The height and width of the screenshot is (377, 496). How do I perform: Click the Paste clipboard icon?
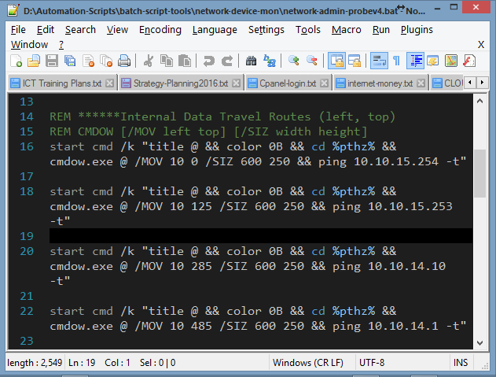coord(185,61)
